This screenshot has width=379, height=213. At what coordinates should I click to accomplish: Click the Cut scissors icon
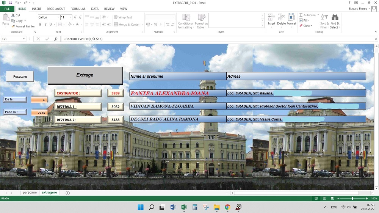click(13, 16)
